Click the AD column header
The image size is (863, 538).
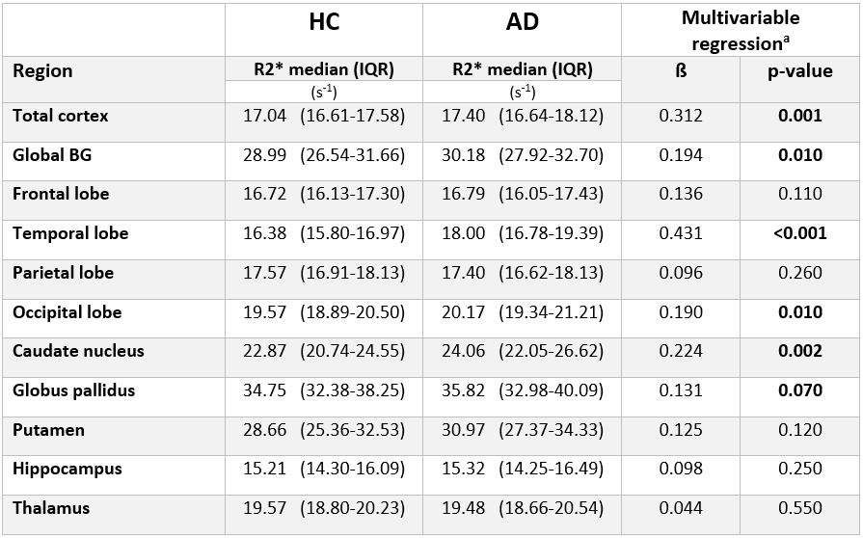pyautogui.click(x=522, y=23)
